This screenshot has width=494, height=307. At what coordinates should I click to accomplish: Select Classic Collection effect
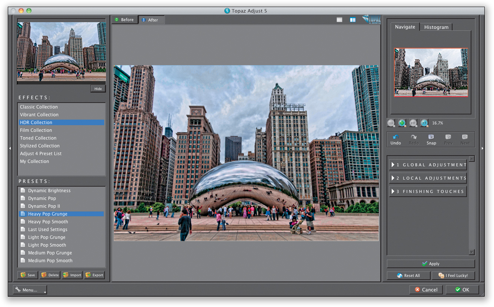pos(62,107)
